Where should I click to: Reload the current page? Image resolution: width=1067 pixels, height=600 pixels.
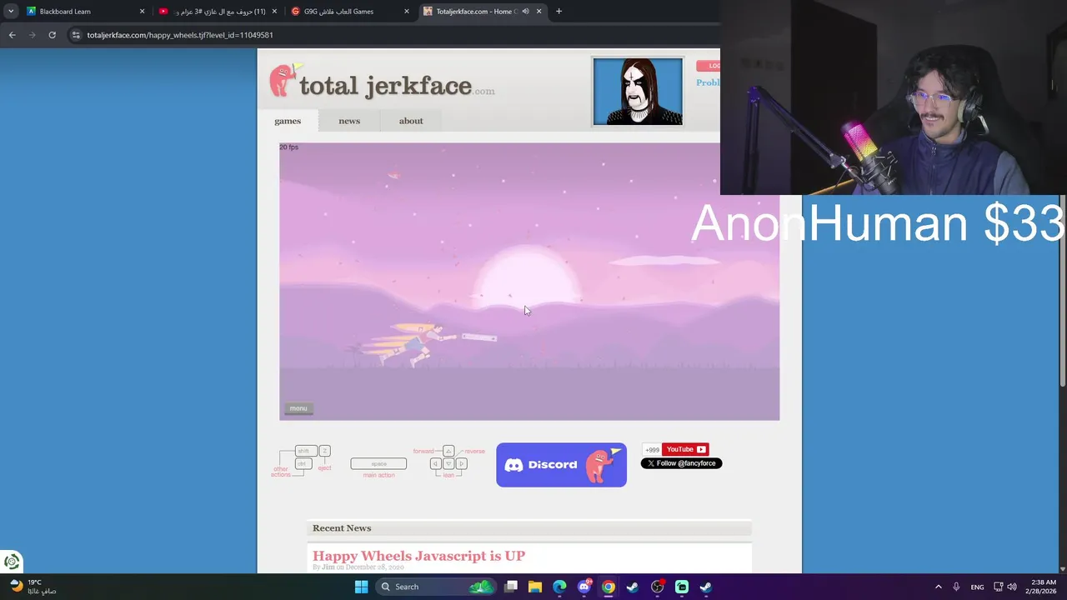point(52,35)
